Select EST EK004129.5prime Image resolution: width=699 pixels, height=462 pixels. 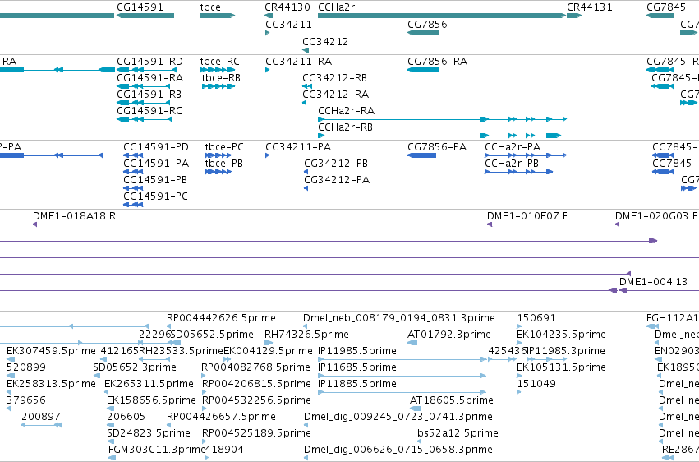pos(268,351)
